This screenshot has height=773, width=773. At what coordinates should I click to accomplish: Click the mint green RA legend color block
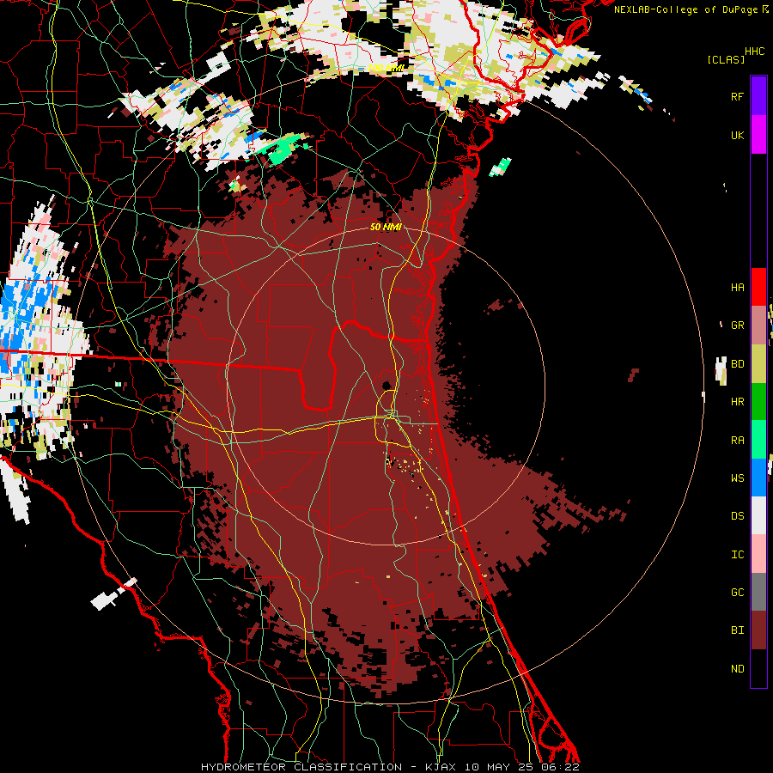(x=758, y=440)
